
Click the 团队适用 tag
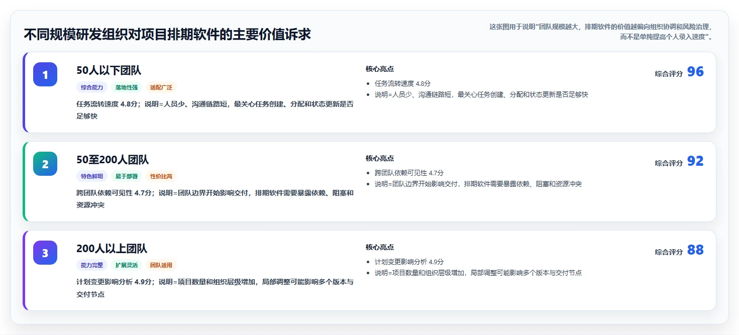pos(161,265)
